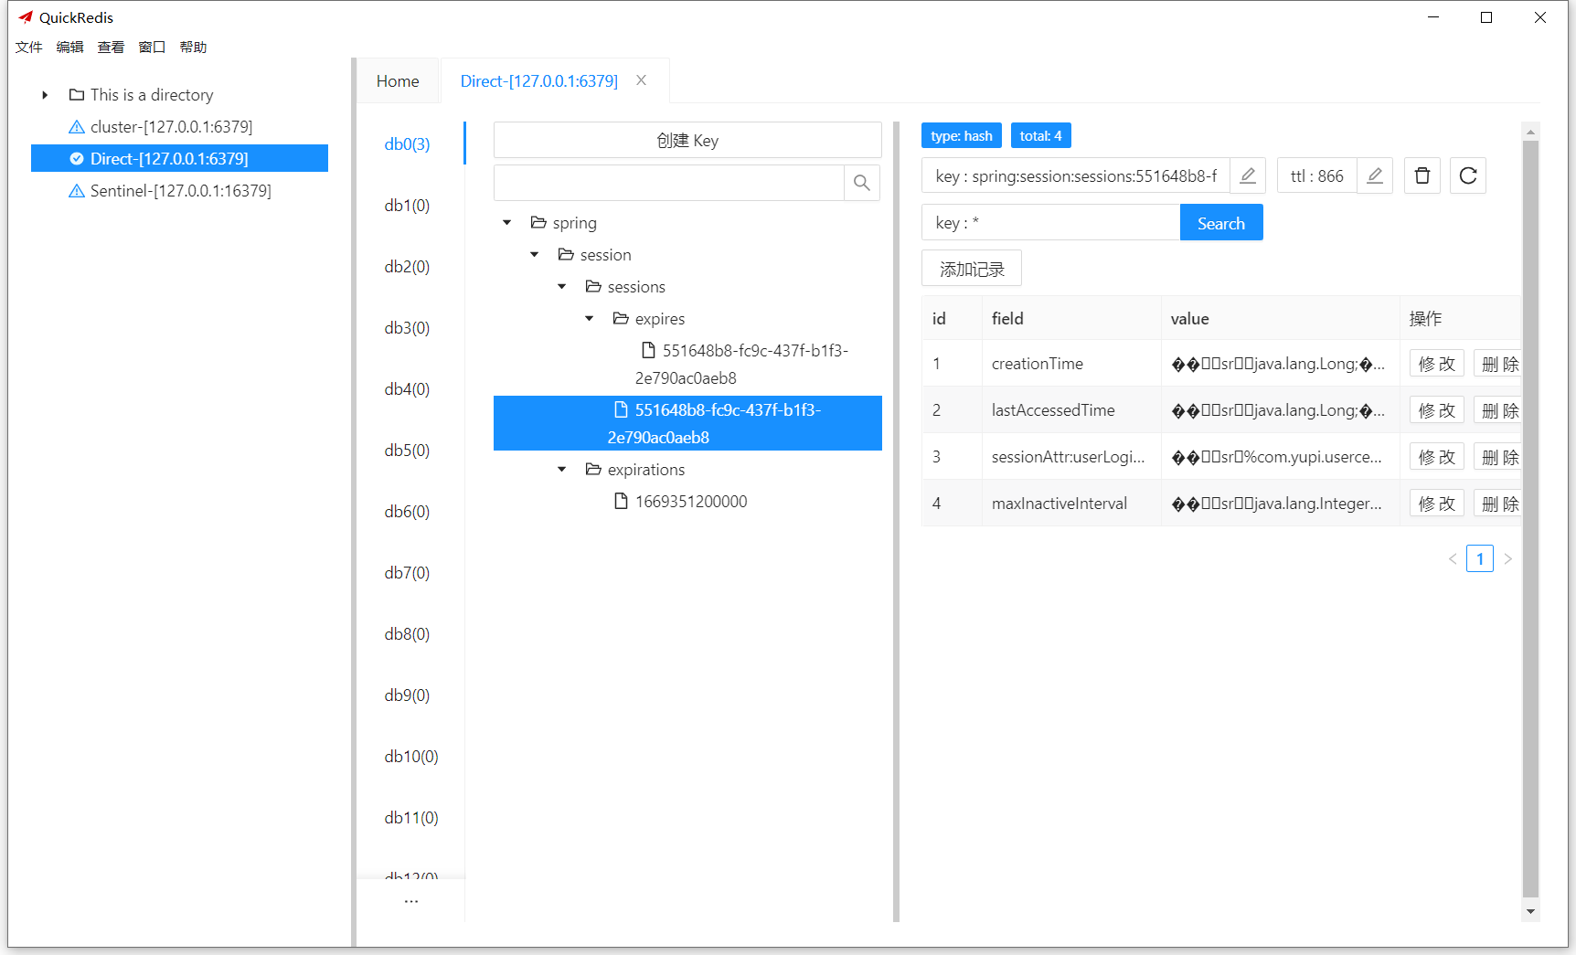Click the scrollbar down arrow
Image resolution: width=1576 pixels, height=955 pixels.
pos(1530,911)
